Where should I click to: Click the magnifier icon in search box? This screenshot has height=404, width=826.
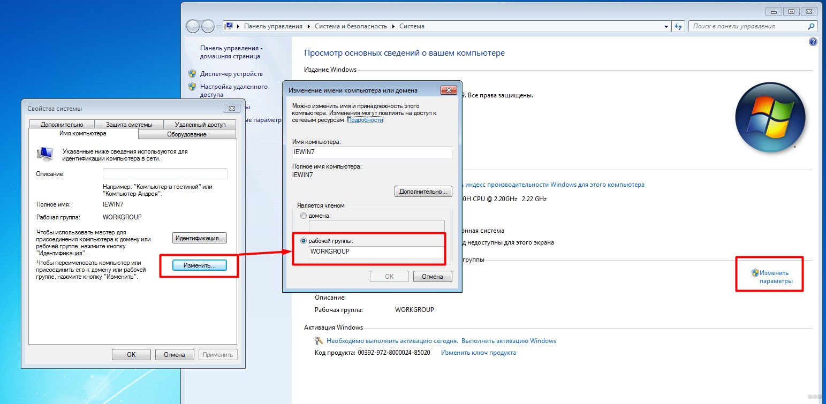click(812, 26)
